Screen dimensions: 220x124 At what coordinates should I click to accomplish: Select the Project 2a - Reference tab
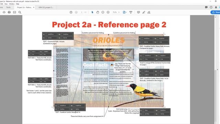click(24, 7)
